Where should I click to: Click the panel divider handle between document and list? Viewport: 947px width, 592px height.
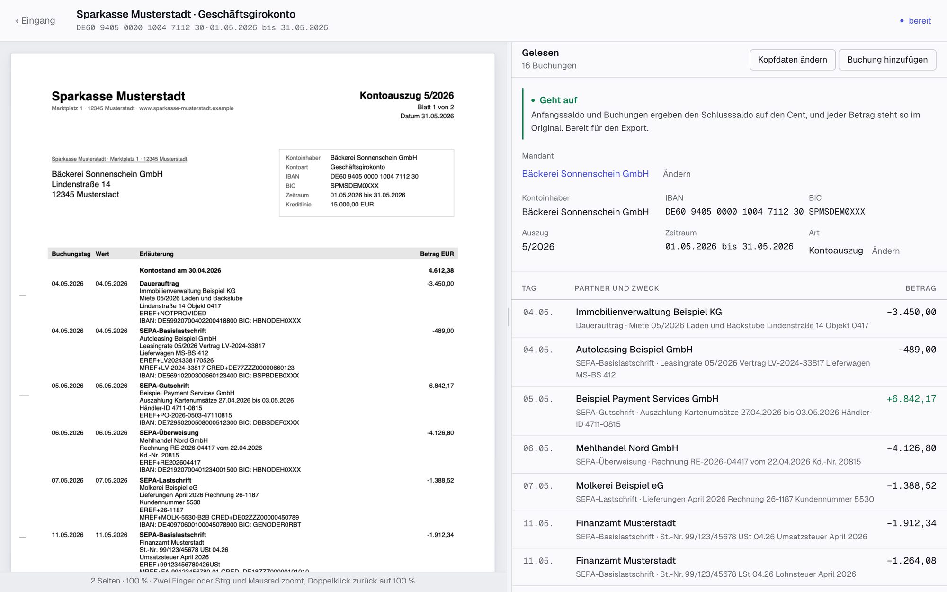[x=509, y=317]
